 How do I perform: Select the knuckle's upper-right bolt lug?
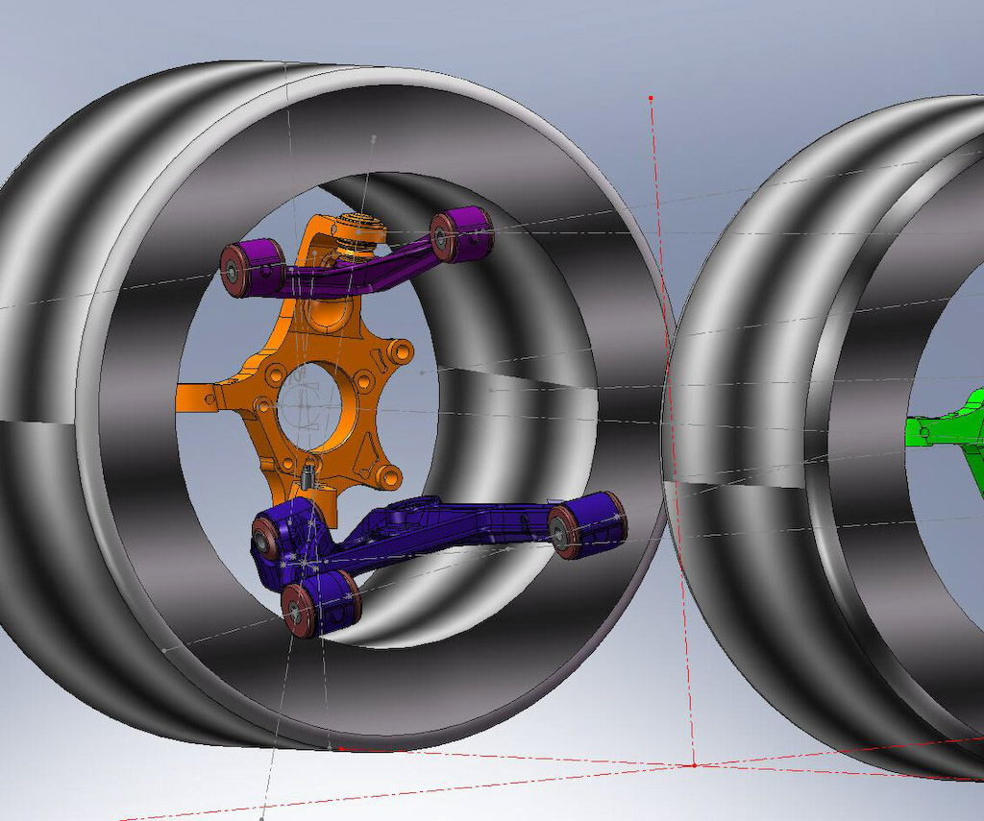[402, 351]
